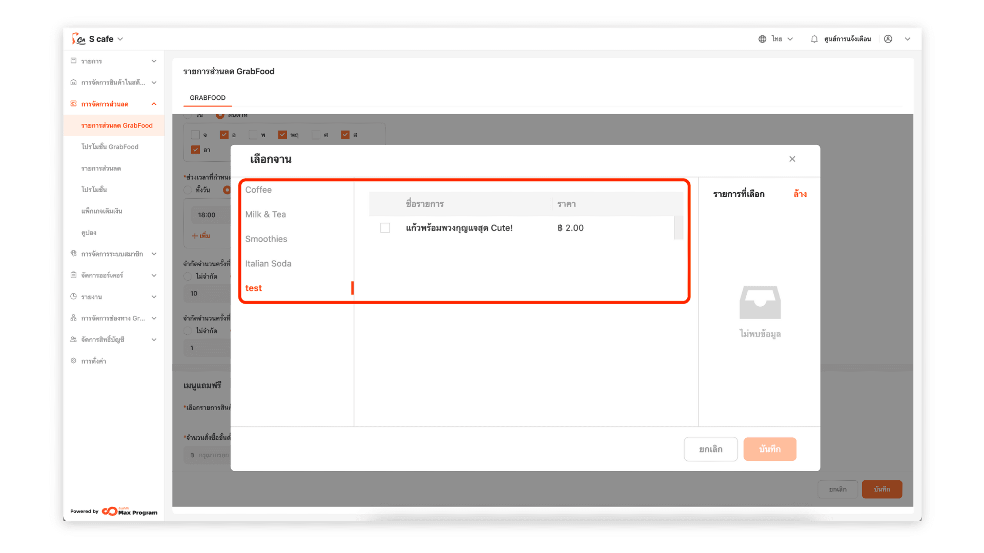Click the notification bell icon

click(814, 39)
